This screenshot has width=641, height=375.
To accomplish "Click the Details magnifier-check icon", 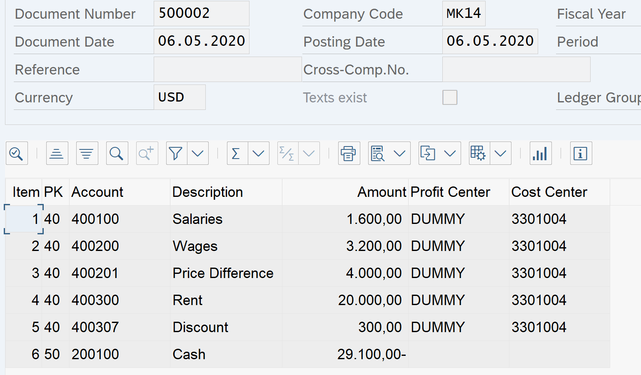I will pos(17,154).
